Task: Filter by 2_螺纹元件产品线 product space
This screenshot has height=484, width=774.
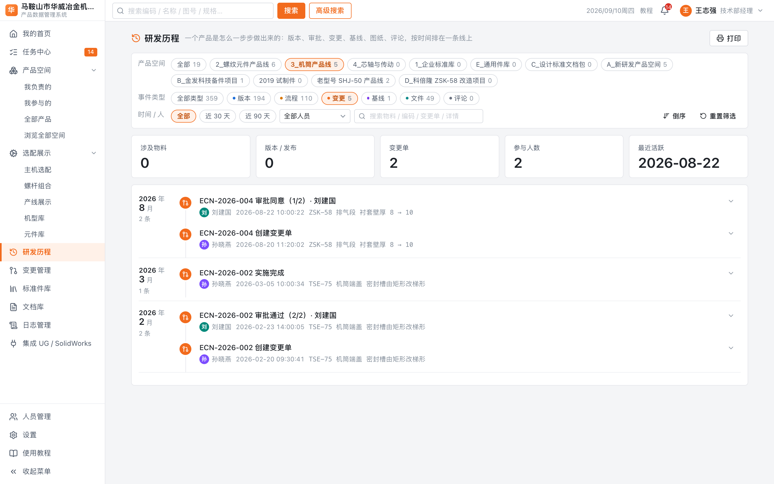Action: 245,64
